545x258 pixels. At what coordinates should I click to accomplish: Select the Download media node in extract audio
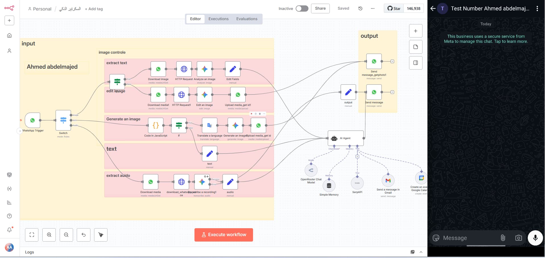tap(151, 182)
